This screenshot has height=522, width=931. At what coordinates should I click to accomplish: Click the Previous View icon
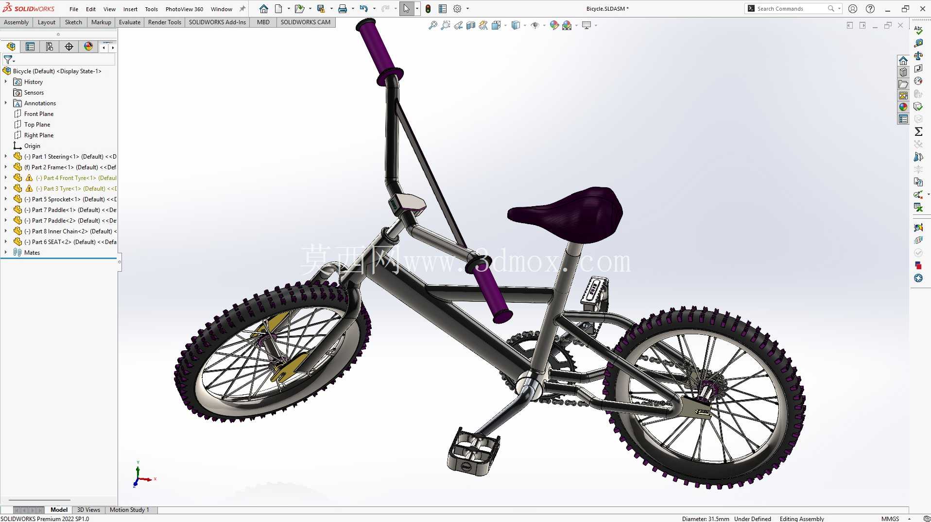458,25
